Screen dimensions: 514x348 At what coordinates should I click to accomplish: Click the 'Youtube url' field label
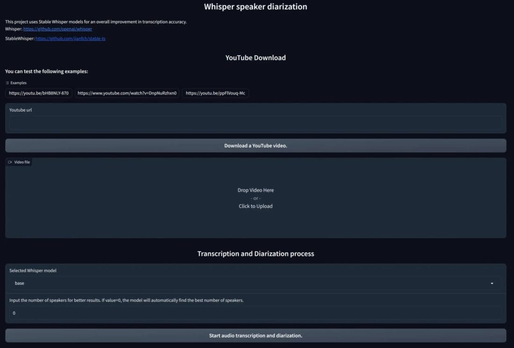pyautogui.click(x=21, y=110)
